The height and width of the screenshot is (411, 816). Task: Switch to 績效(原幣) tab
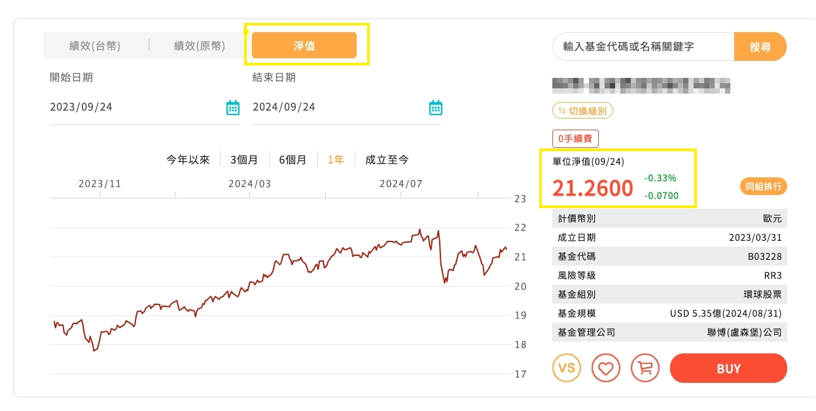[x=199, y=46]
